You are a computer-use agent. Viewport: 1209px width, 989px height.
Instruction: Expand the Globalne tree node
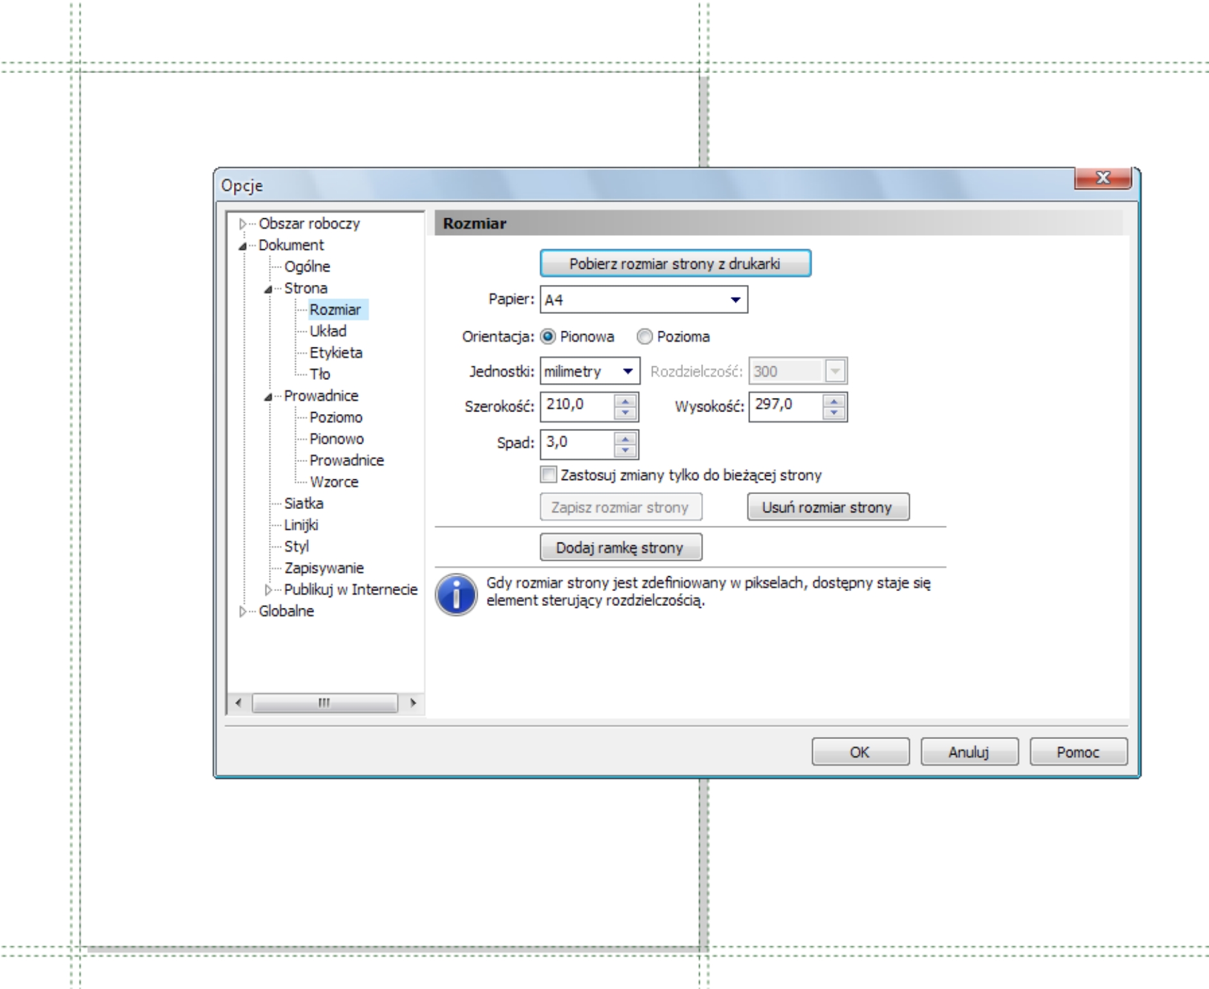(242, 611)
